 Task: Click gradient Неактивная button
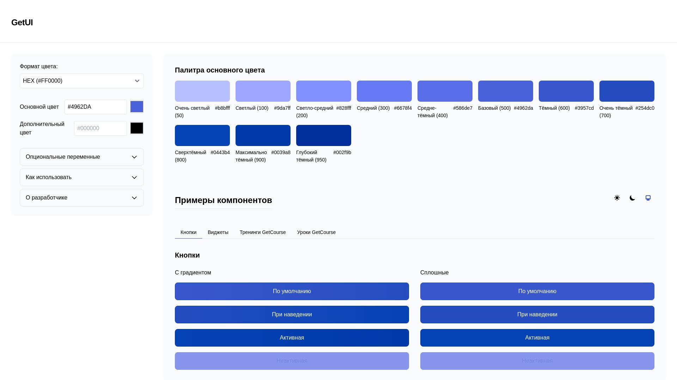click(292, 361)
